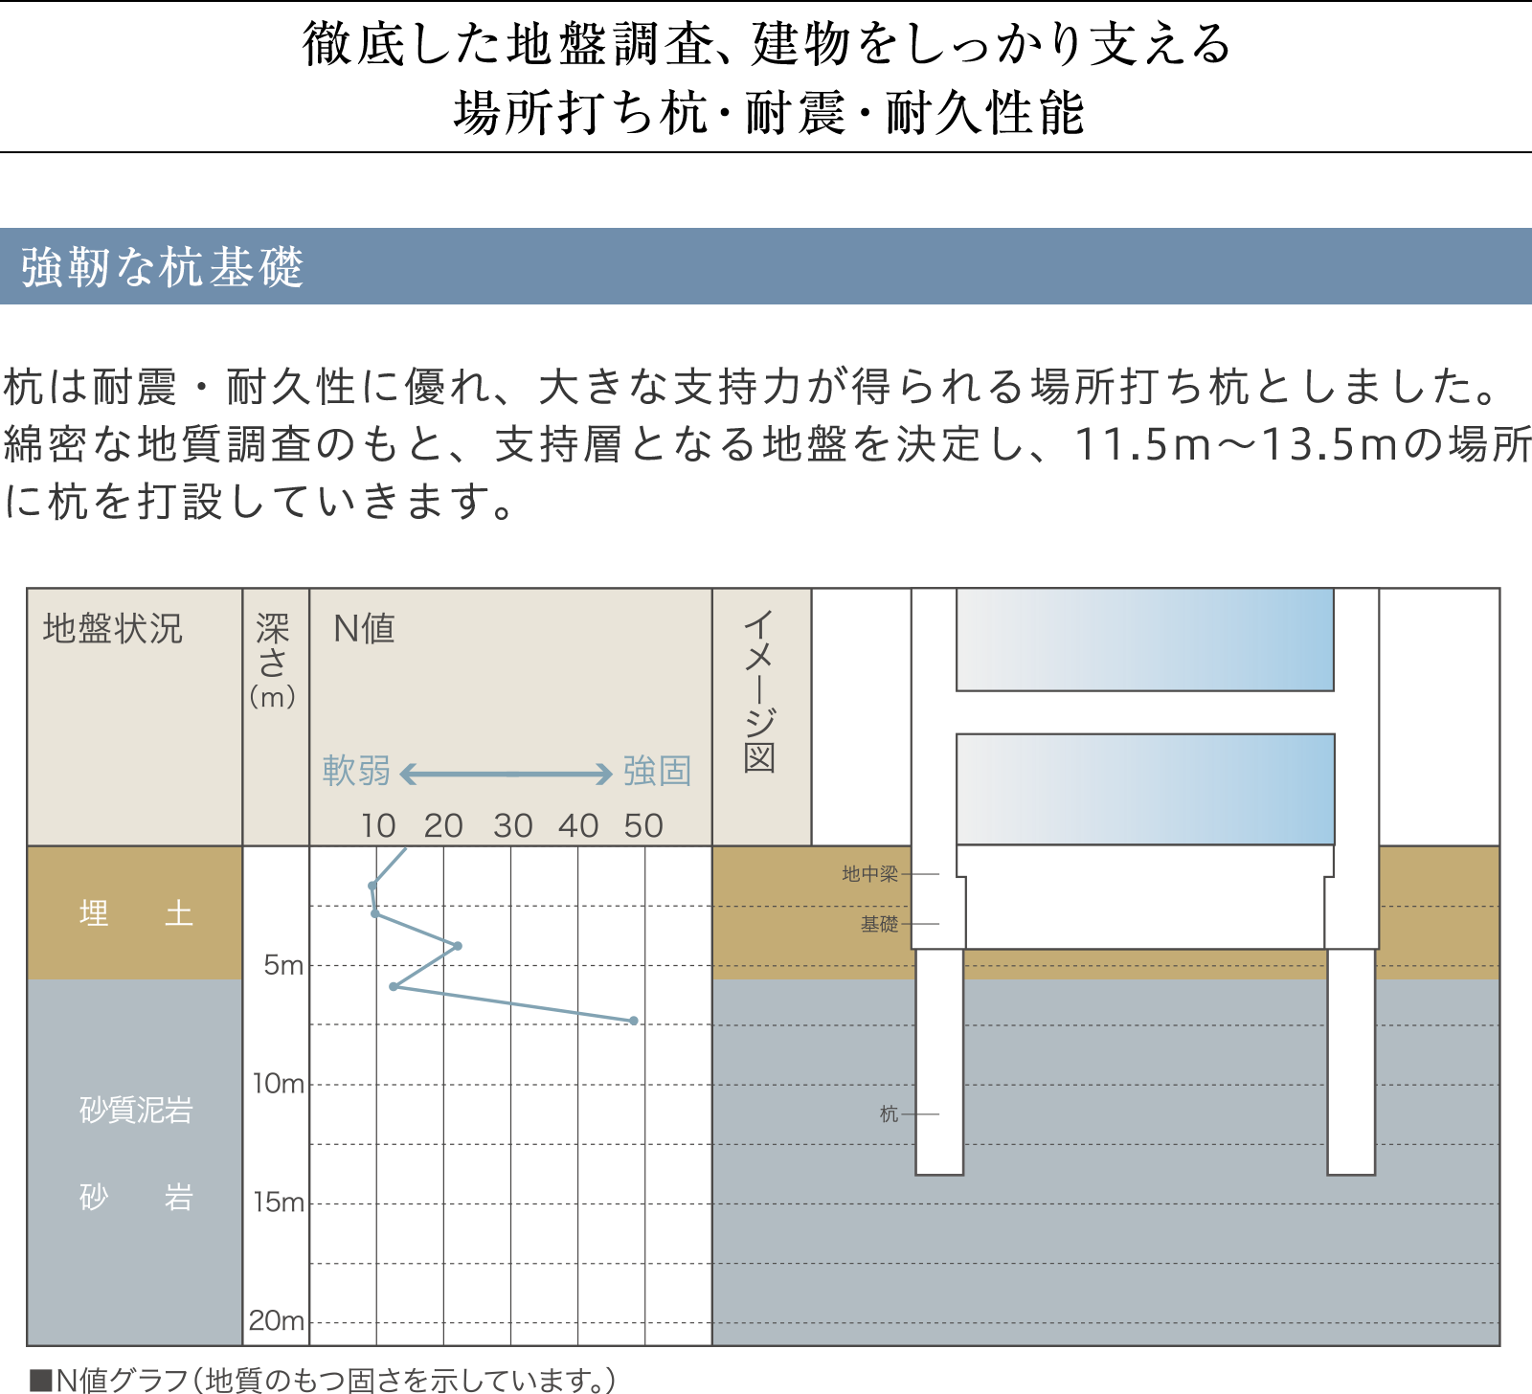This screenshot has width=1532, height=1394.
Task: Click the 基礎 label in the diagram
Action: coord(879,924)
